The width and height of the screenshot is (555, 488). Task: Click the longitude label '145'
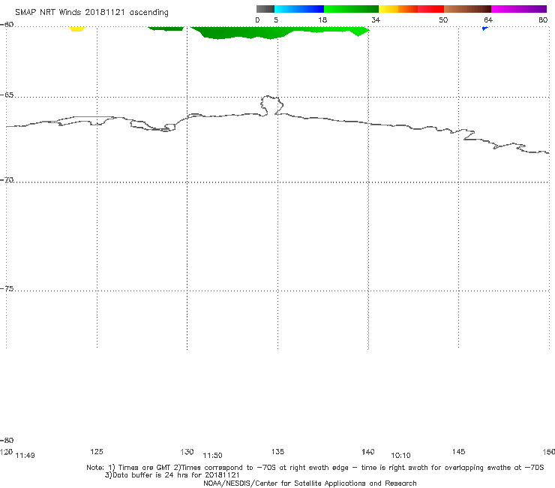coord(459,451)
